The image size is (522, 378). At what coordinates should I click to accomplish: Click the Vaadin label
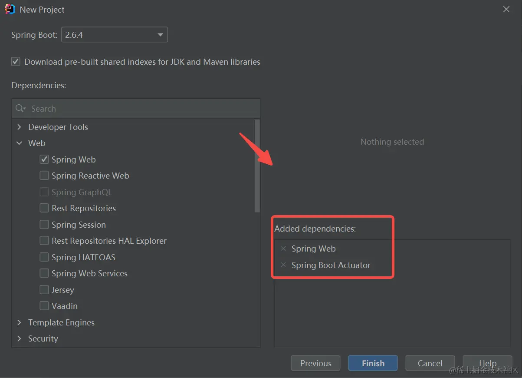point(65,306)
